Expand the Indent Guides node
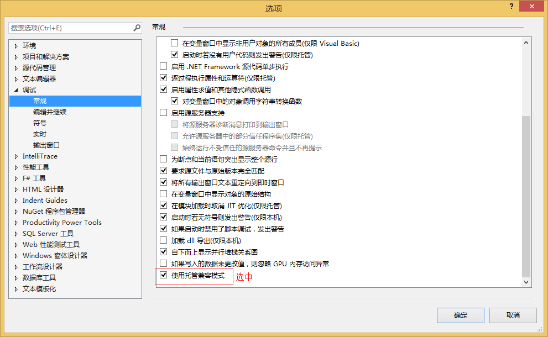This screenshot has height=337, width=548. pyautogui.click(x=16, y=201)
